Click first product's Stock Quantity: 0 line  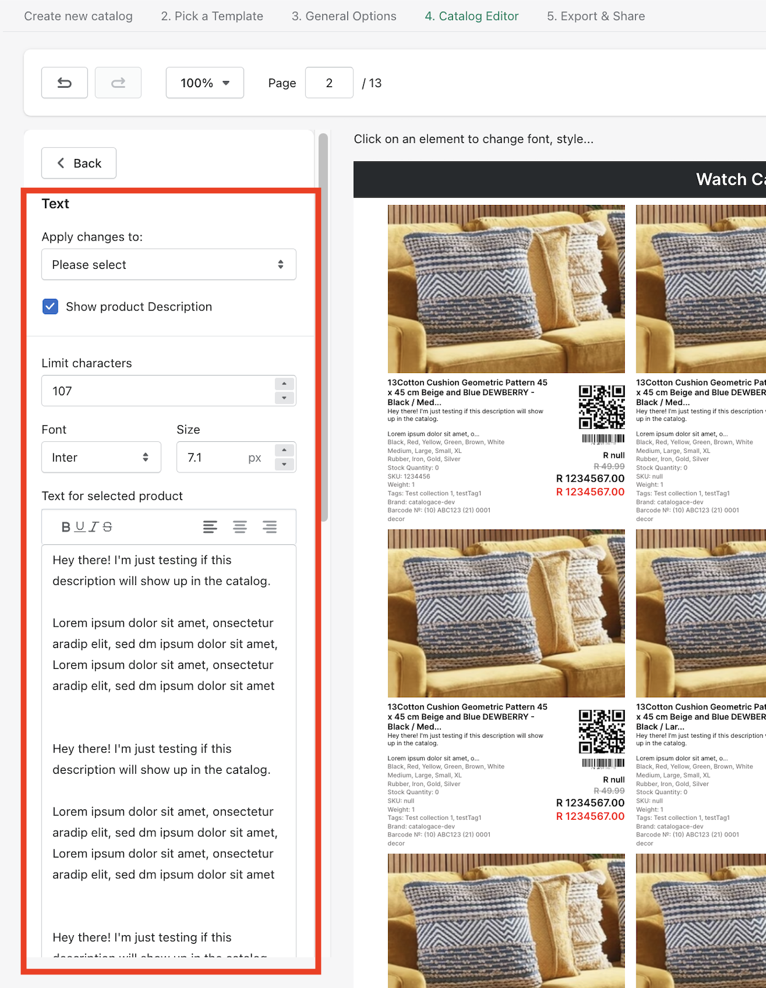click(x=414, y=468)
